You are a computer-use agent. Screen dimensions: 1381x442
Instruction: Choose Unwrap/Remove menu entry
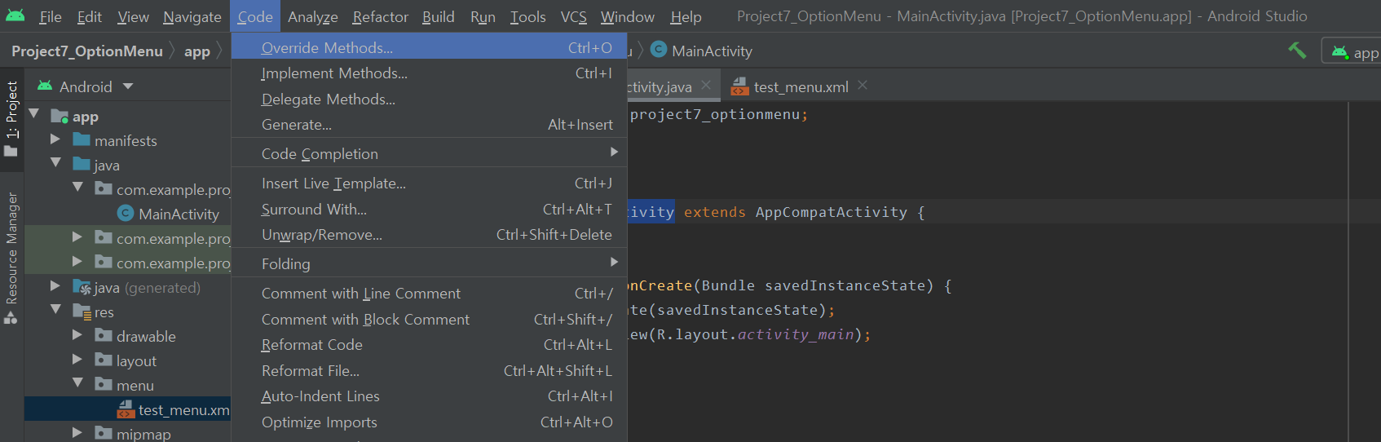429,235
